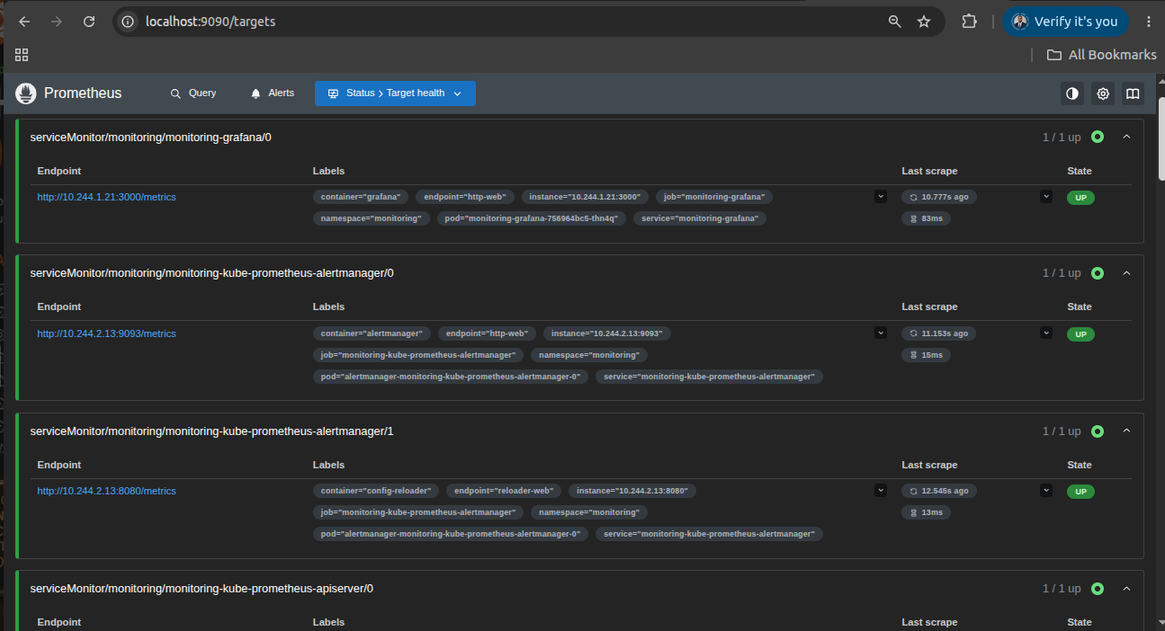Open the All Bookmarks folder

tap(1101, 55)
